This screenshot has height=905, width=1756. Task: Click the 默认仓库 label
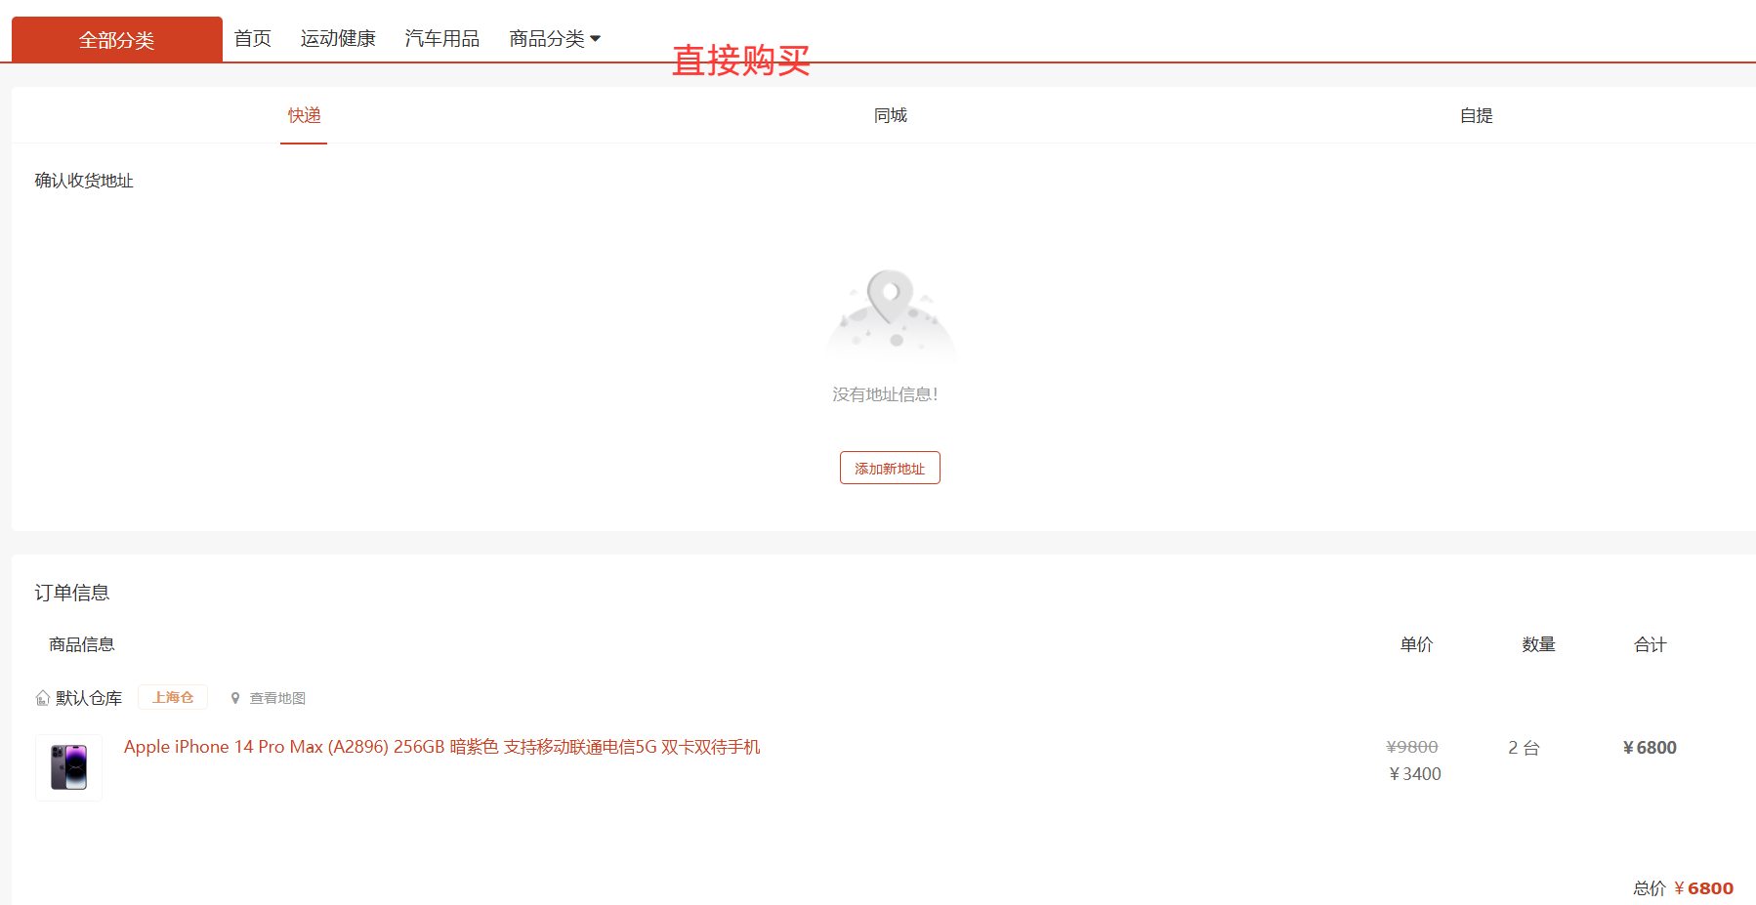pyautogui.click(x=89, y=698)
